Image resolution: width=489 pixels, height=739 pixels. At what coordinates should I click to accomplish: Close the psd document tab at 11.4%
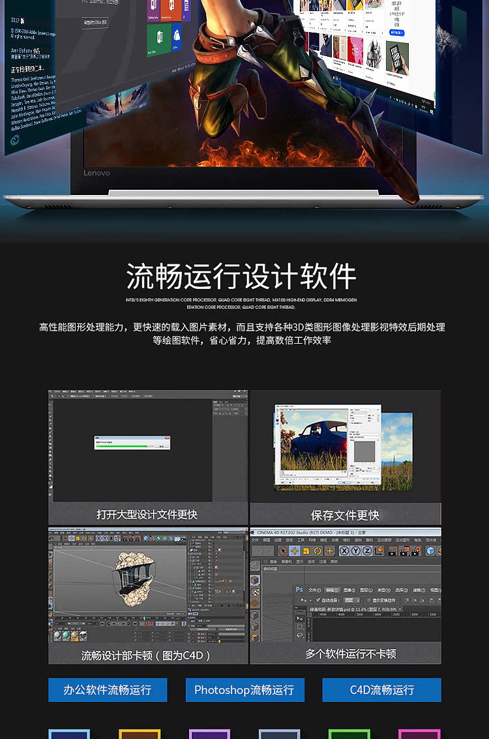(400, 609)
